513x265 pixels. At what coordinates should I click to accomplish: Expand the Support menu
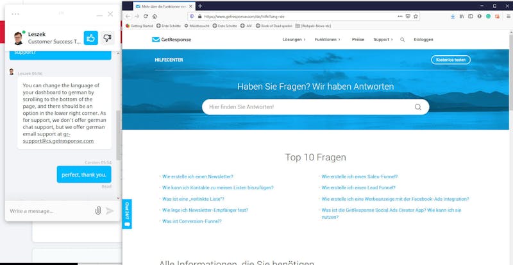(383, 40)
